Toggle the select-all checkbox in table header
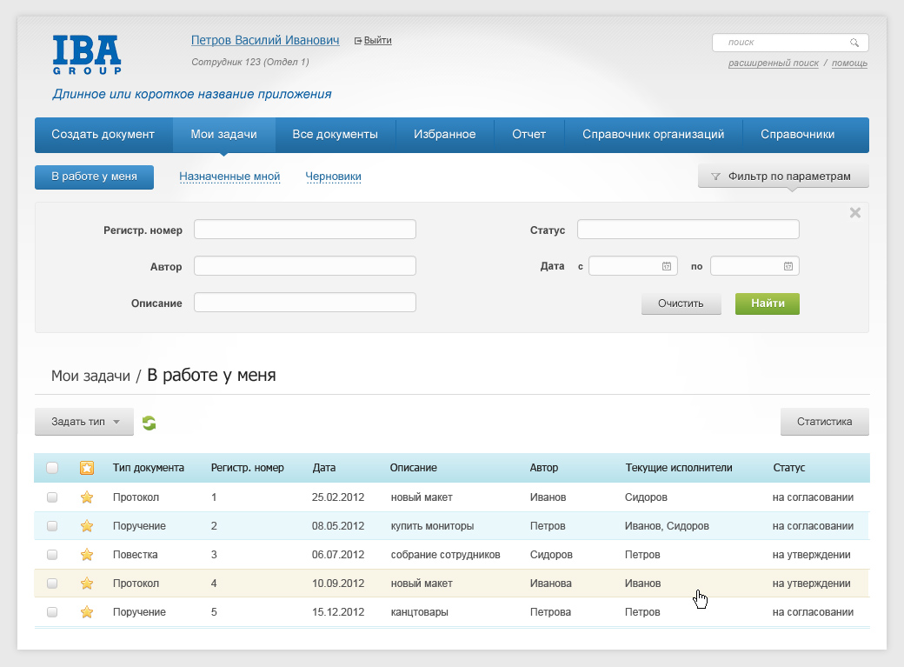904x667 pixels. pos(52,468)
